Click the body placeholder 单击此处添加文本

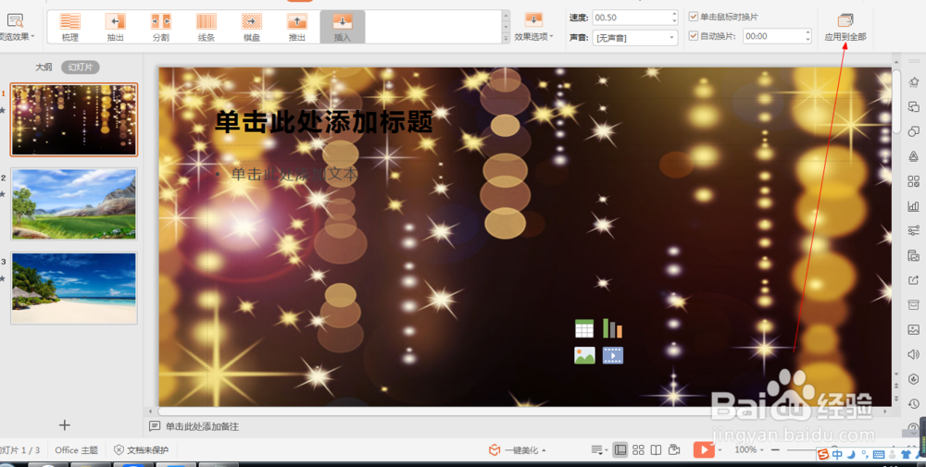[294, 174]
